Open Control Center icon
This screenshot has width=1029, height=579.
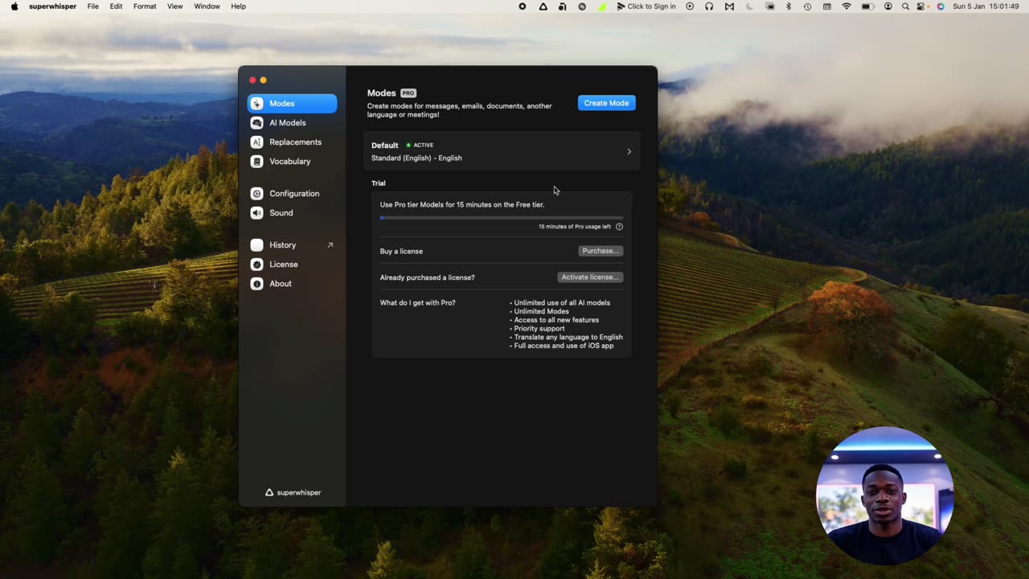pyautogui.click(x=922, y=6)
